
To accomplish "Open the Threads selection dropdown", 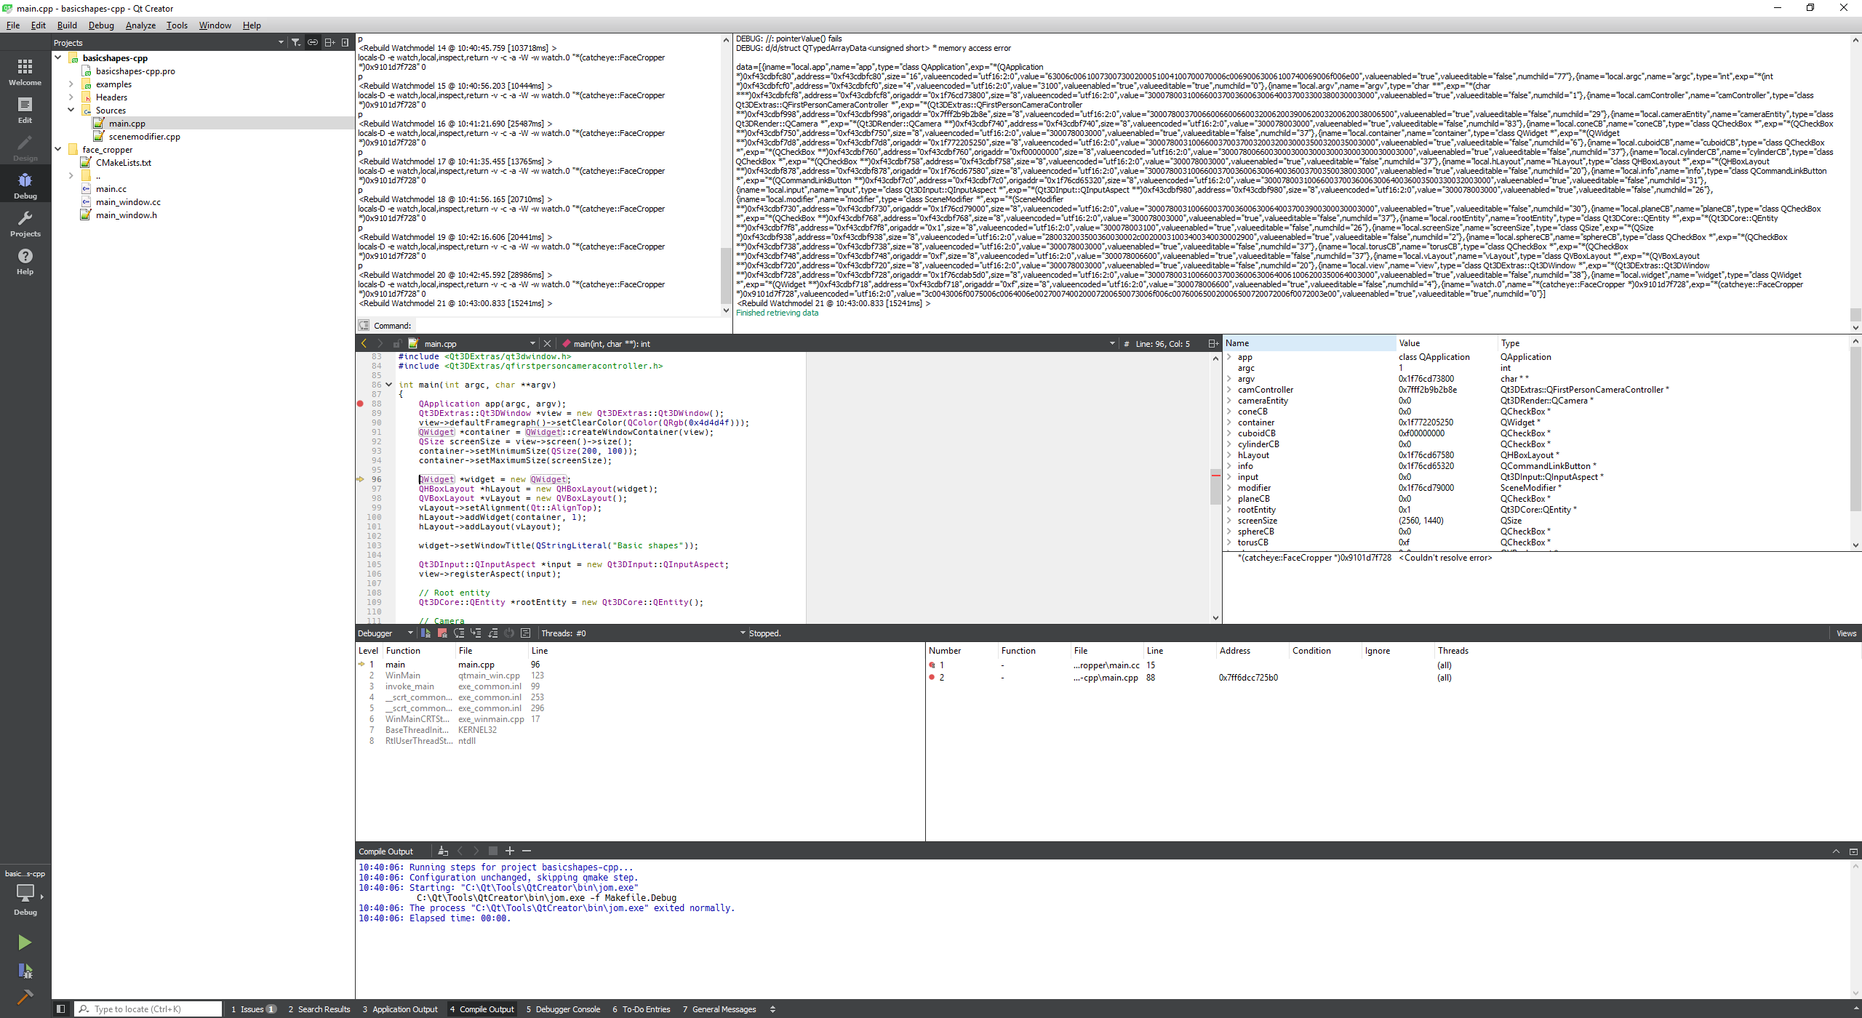I will pyautogui.click(x=743, y=633).
